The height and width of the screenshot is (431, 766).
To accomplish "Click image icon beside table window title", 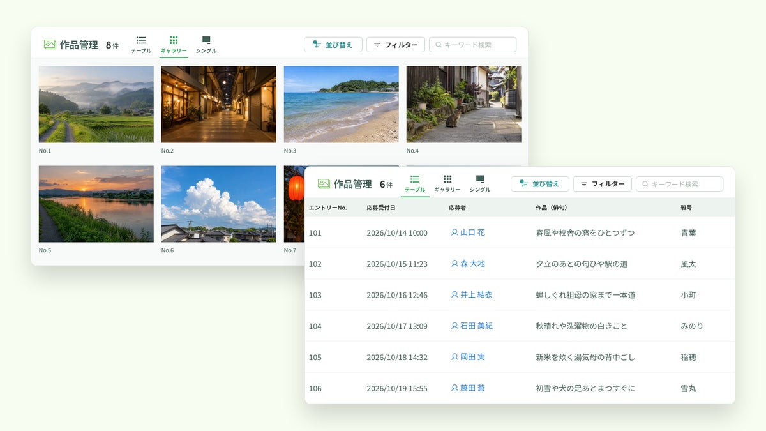I will pyautogui.click(x=324, y=184).
